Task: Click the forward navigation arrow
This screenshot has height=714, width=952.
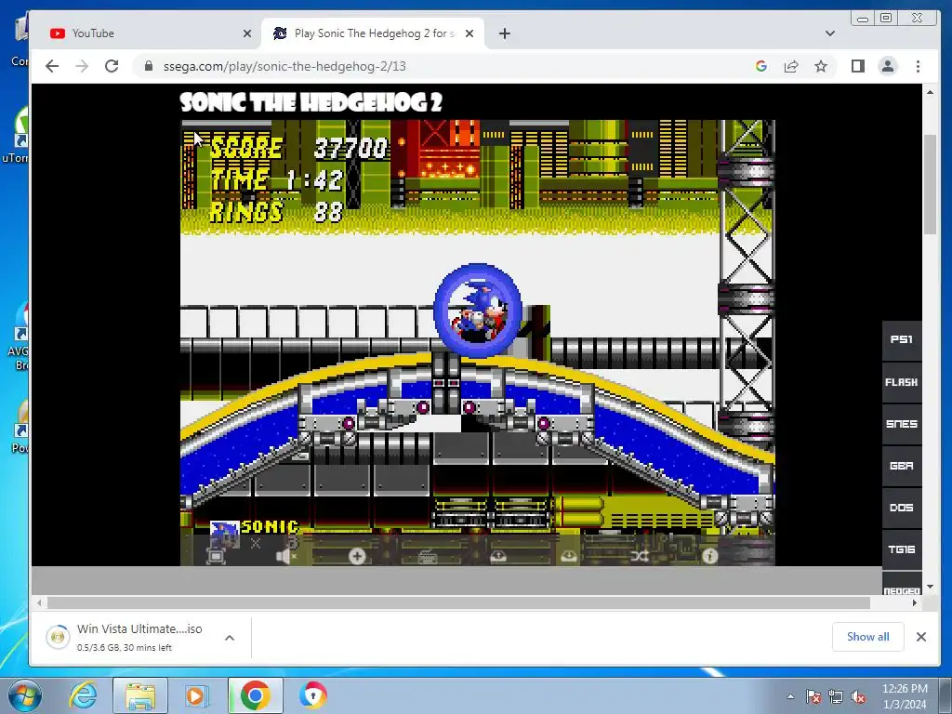Action: coord(82,66)
